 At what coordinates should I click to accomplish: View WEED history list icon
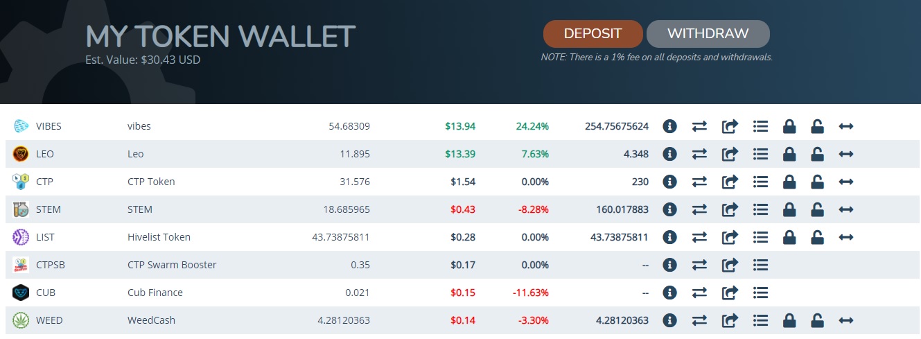tap(761, 320)
